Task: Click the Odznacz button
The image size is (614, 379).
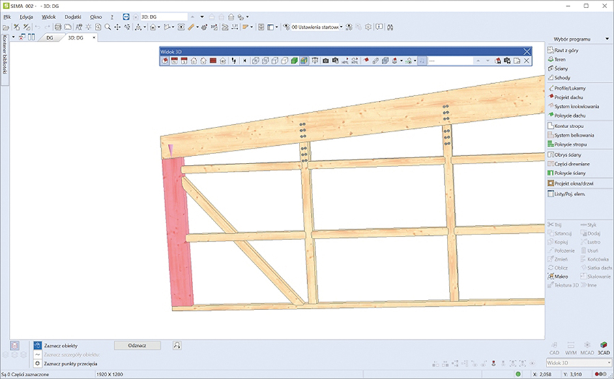Action: (137, 346)
